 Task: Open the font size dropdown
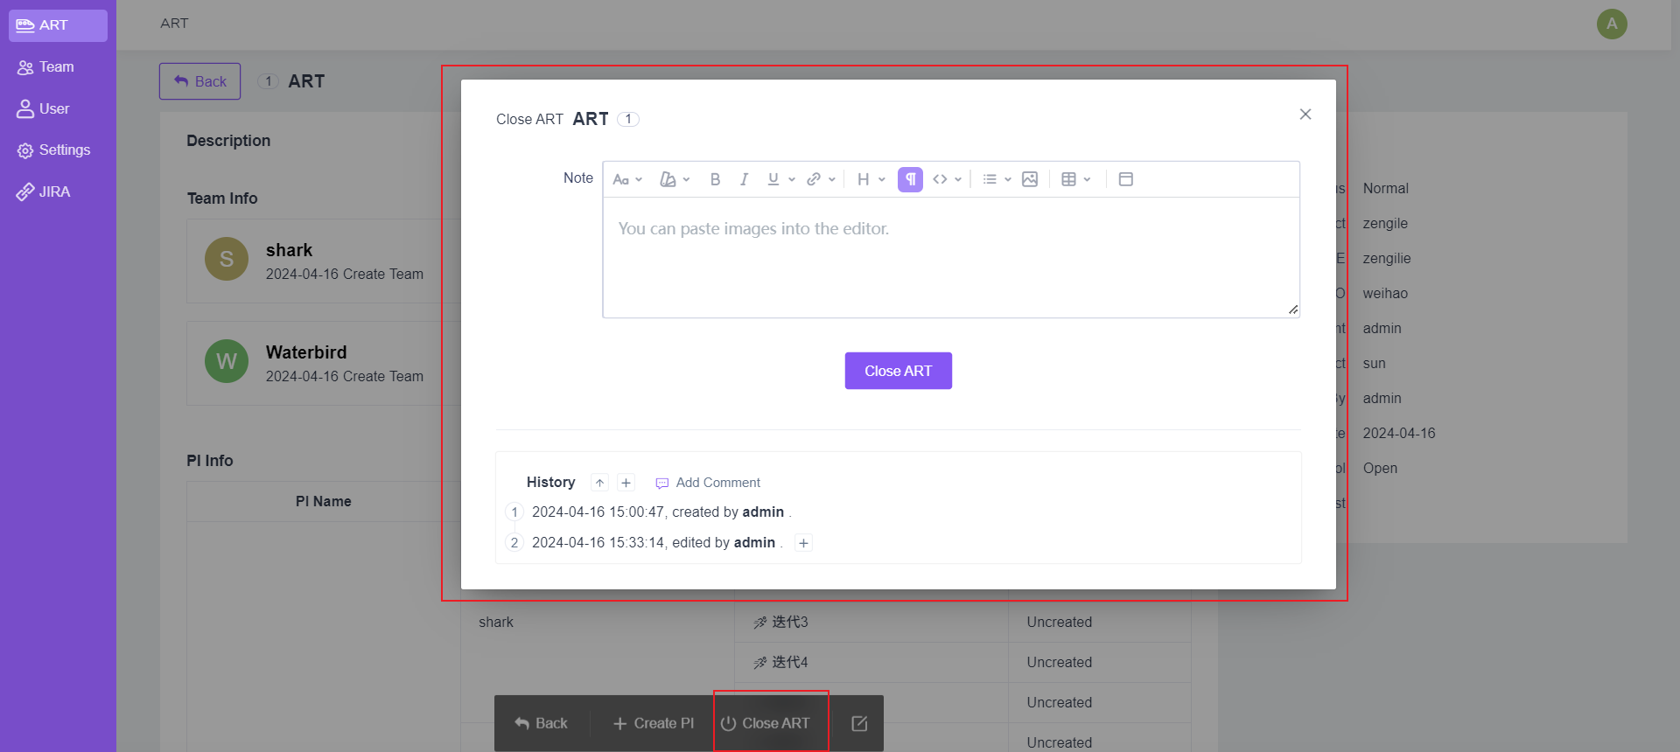click(627, 179)
